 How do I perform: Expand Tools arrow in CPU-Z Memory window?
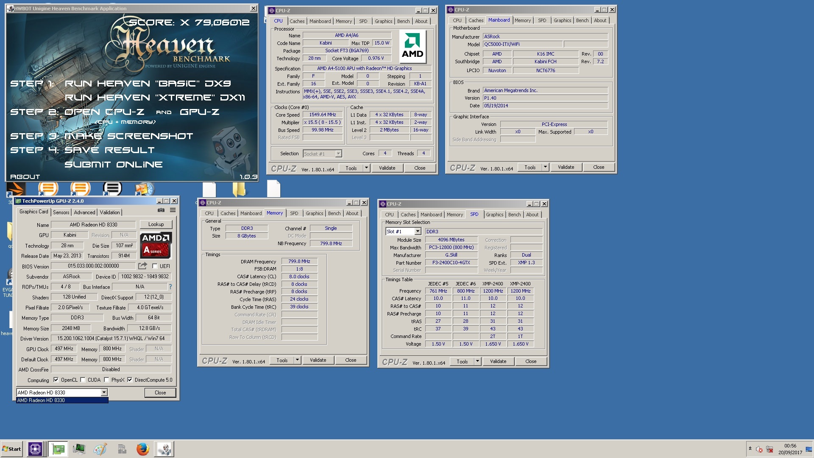pos(297,360)
